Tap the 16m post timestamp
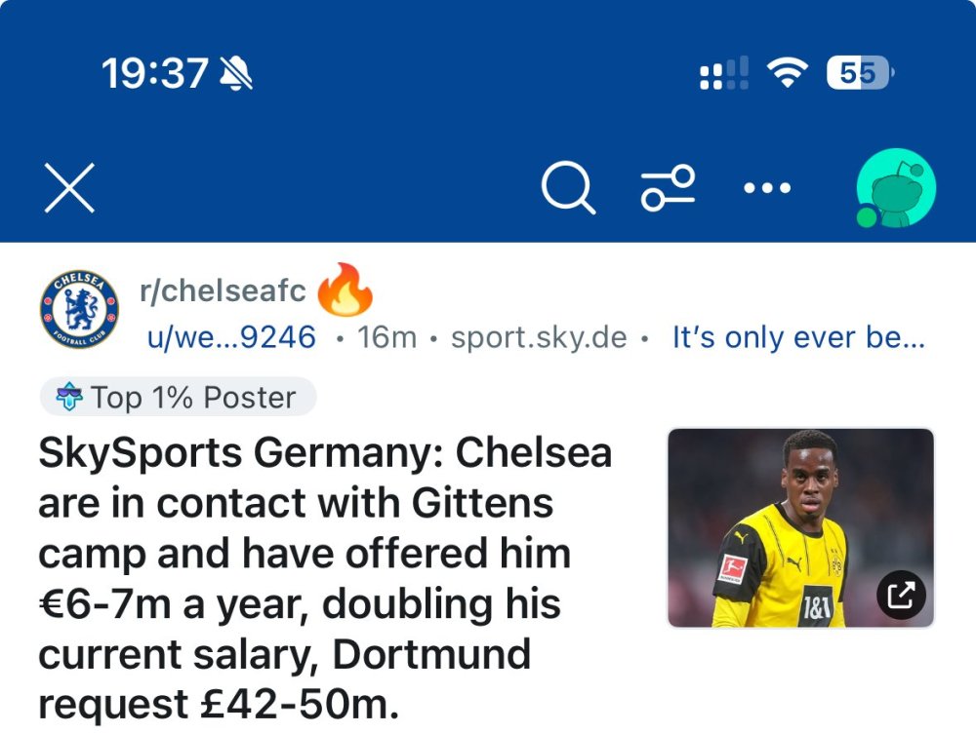The width and height of the screenshot is (976, 734). pyautogui.click(x=386, y=337)
